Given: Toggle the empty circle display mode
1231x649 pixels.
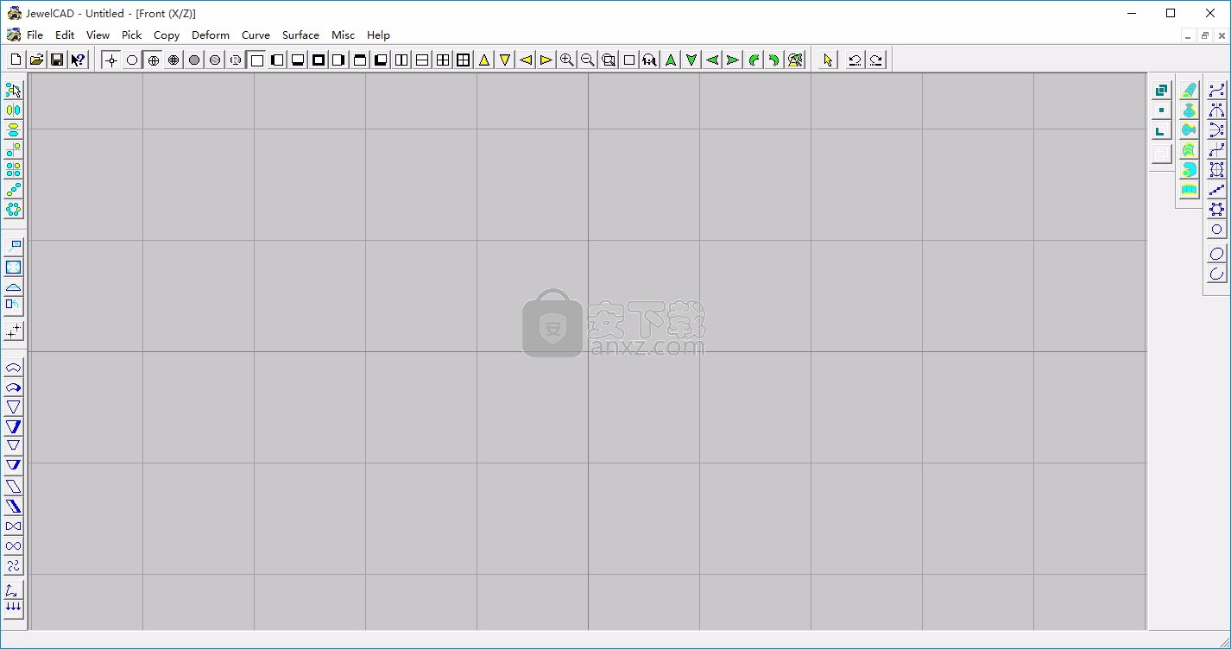Looking at the screenshot, I should [132, 60].
